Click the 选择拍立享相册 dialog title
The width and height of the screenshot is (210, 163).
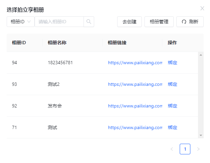click(25, 10)
